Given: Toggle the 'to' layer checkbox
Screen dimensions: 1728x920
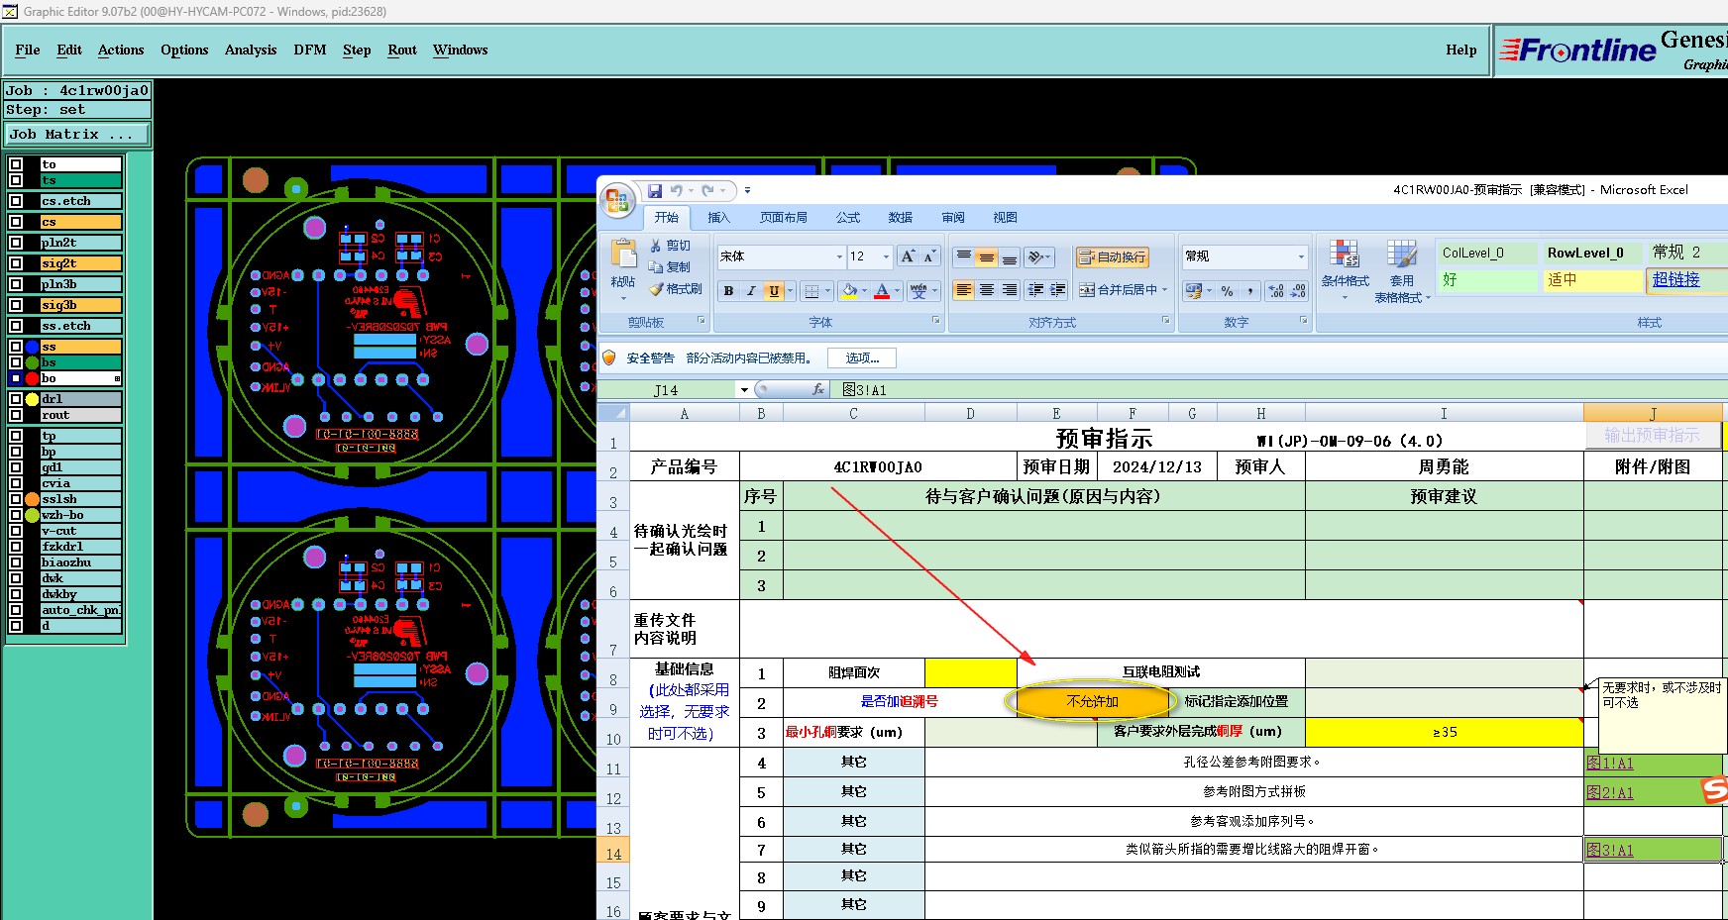Looking at the screenshot, I should click(x=16, y=164).
